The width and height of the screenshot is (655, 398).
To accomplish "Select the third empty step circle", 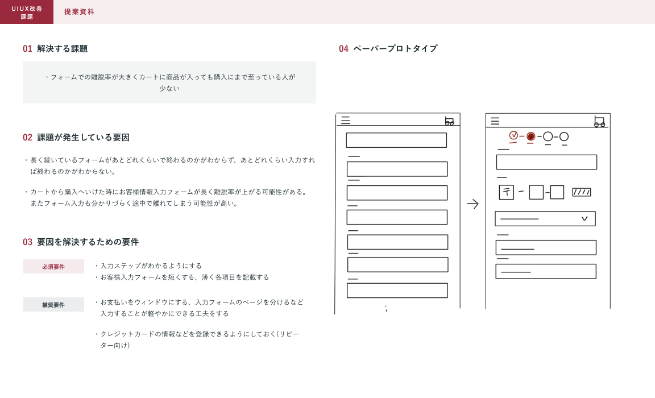I will click(548, 136).
